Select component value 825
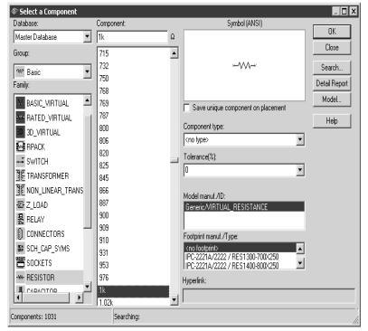Image resolution: width=368 pixels, height=331 pixels. point(104,165)
